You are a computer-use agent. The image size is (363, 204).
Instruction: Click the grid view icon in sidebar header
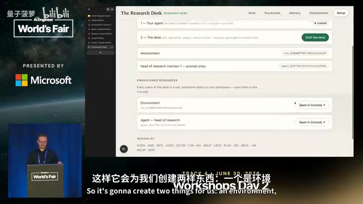(x=108, y=9)
